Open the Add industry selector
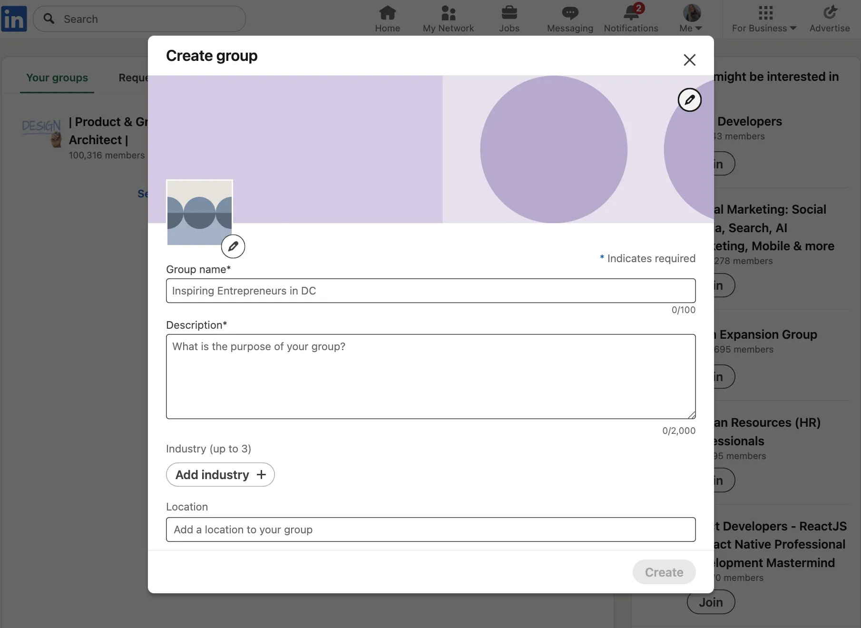The height and width of the screenshot is (628, 861). pos(220,474)
